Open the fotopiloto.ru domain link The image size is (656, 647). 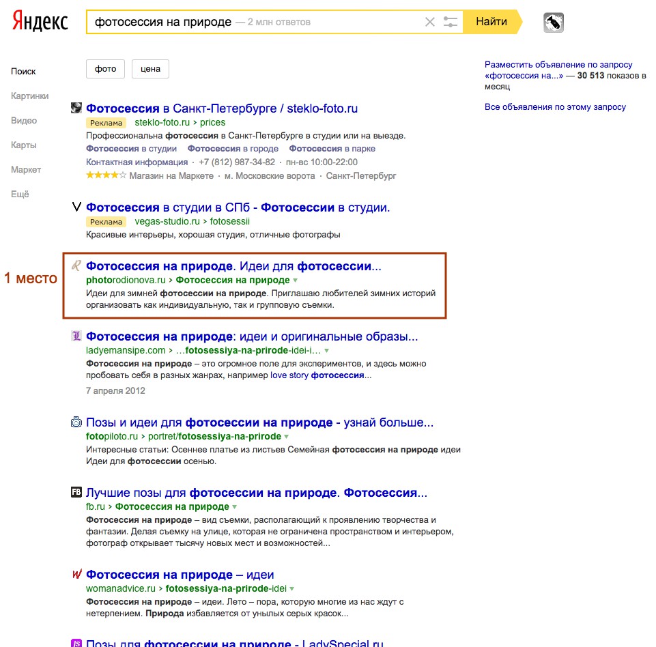112,436
